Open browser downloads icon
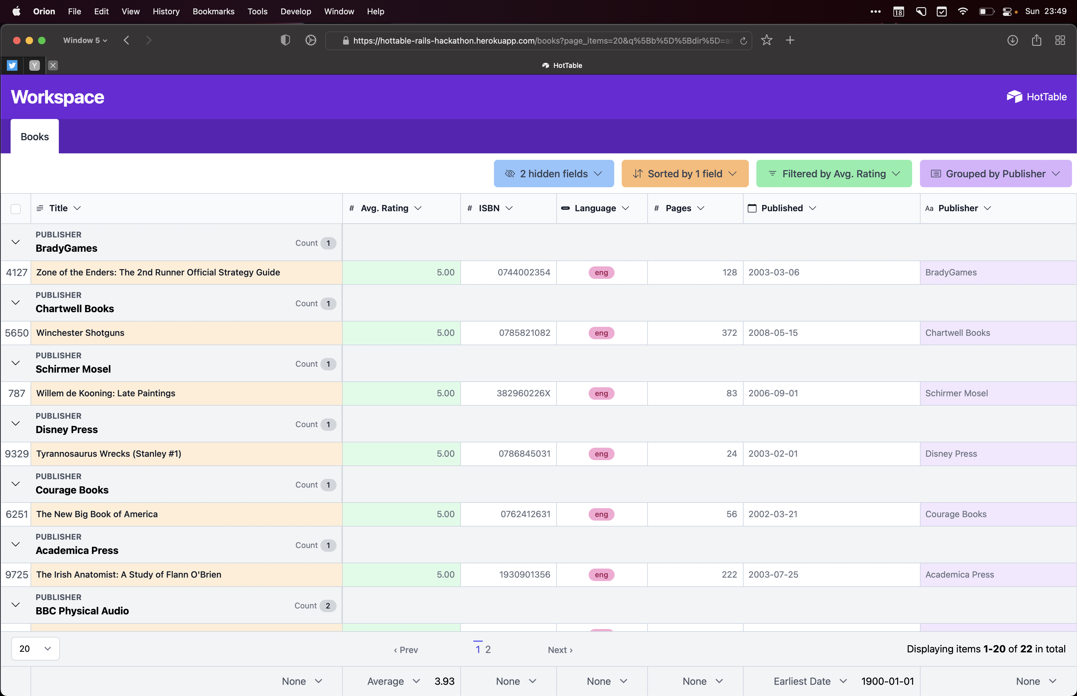The height and width of the screenshot is (696, 1077). tap(1012, 40)
